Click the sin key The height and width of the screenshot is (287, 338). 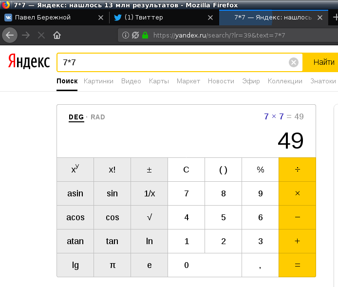[x=113, y=193]
